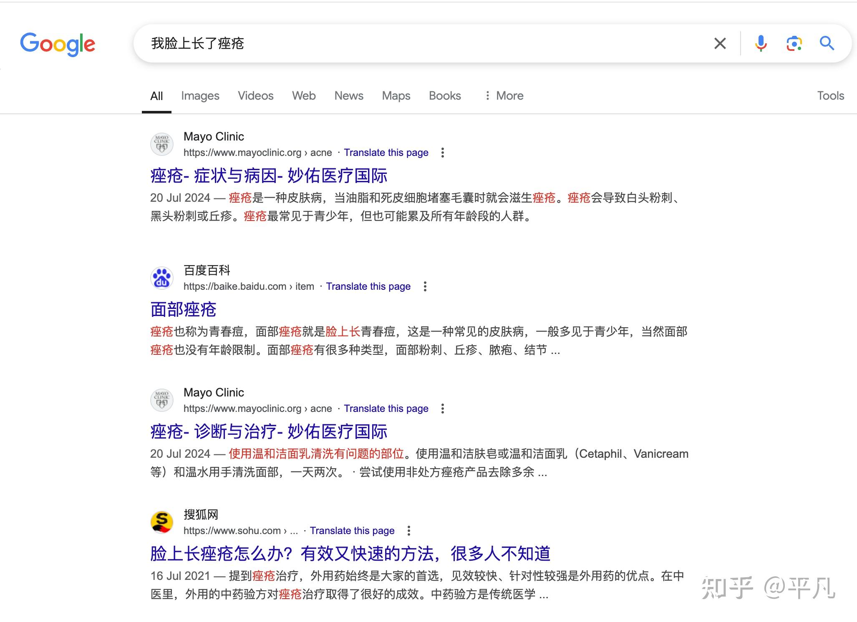The height and width of the screenshot is (622, 857).
Task: Go to the News tab
Action: (x=349, y=96)
